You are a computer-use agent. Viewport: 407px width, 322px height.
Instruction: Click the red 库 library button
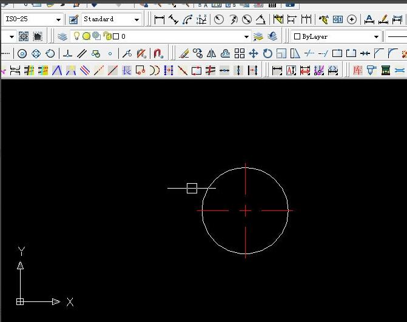pyautogui.click(x=357, y=70)
